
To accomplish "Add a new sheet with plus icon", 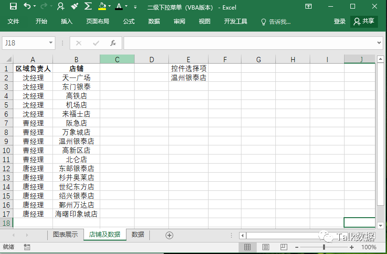I will [x=169, y=235].
